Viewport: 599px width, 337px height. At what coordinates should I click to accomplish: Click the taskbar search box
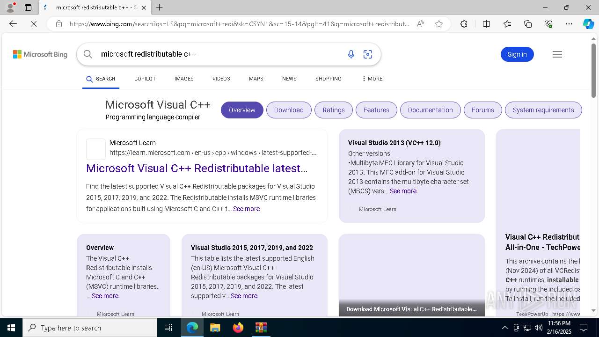(x=90, y=328)
